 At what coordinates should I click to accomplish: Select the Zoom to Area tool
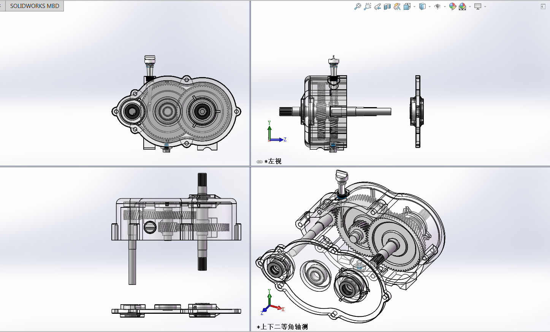pos(367,6)
